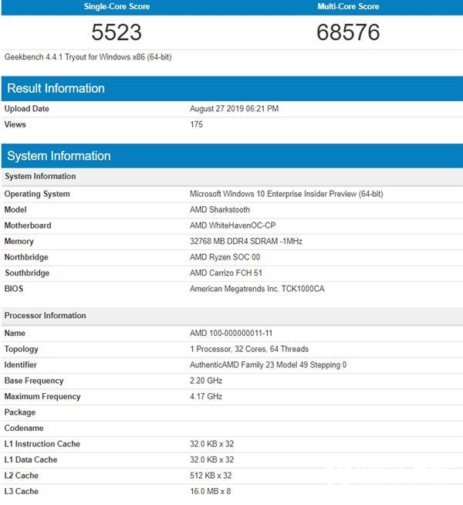
Task: Select the Microsoft Windows 10 Enterprise Insider Preview value
Action: click(x=286, y=194)
